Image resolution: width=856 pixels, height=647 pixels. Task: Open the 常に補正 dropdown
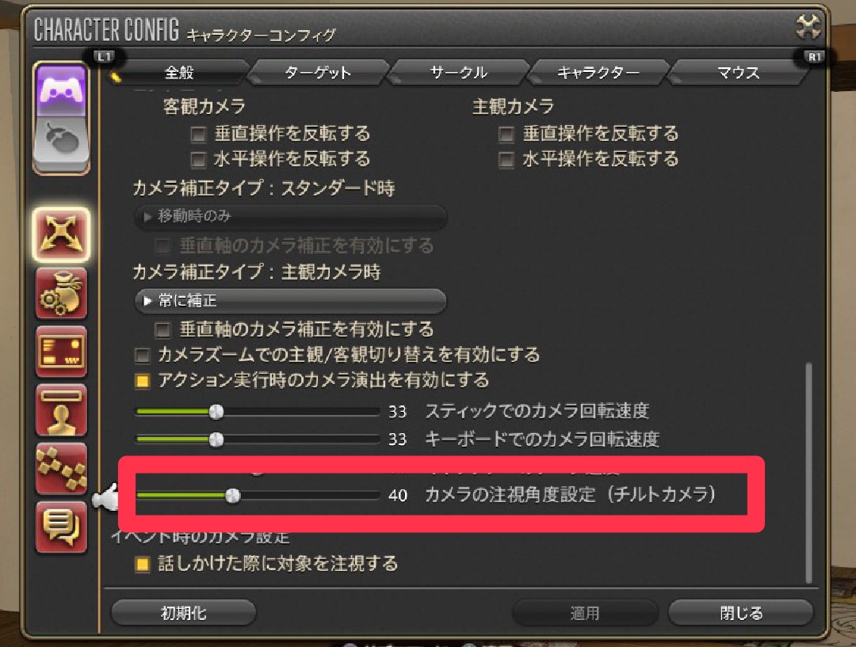point(290,301)
